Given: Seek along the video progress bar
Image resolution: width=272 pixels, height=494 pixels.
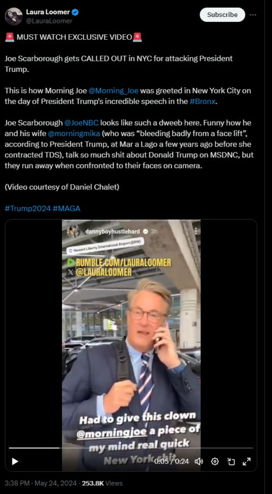Looking at the screenshot, I should [131, 448].
